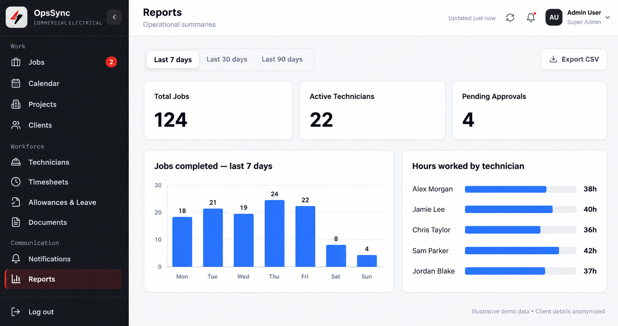This screenshot has width=618, height=326.
Task: Click the OpsSync lightning bolt logo
Action: tap(16, 17)
